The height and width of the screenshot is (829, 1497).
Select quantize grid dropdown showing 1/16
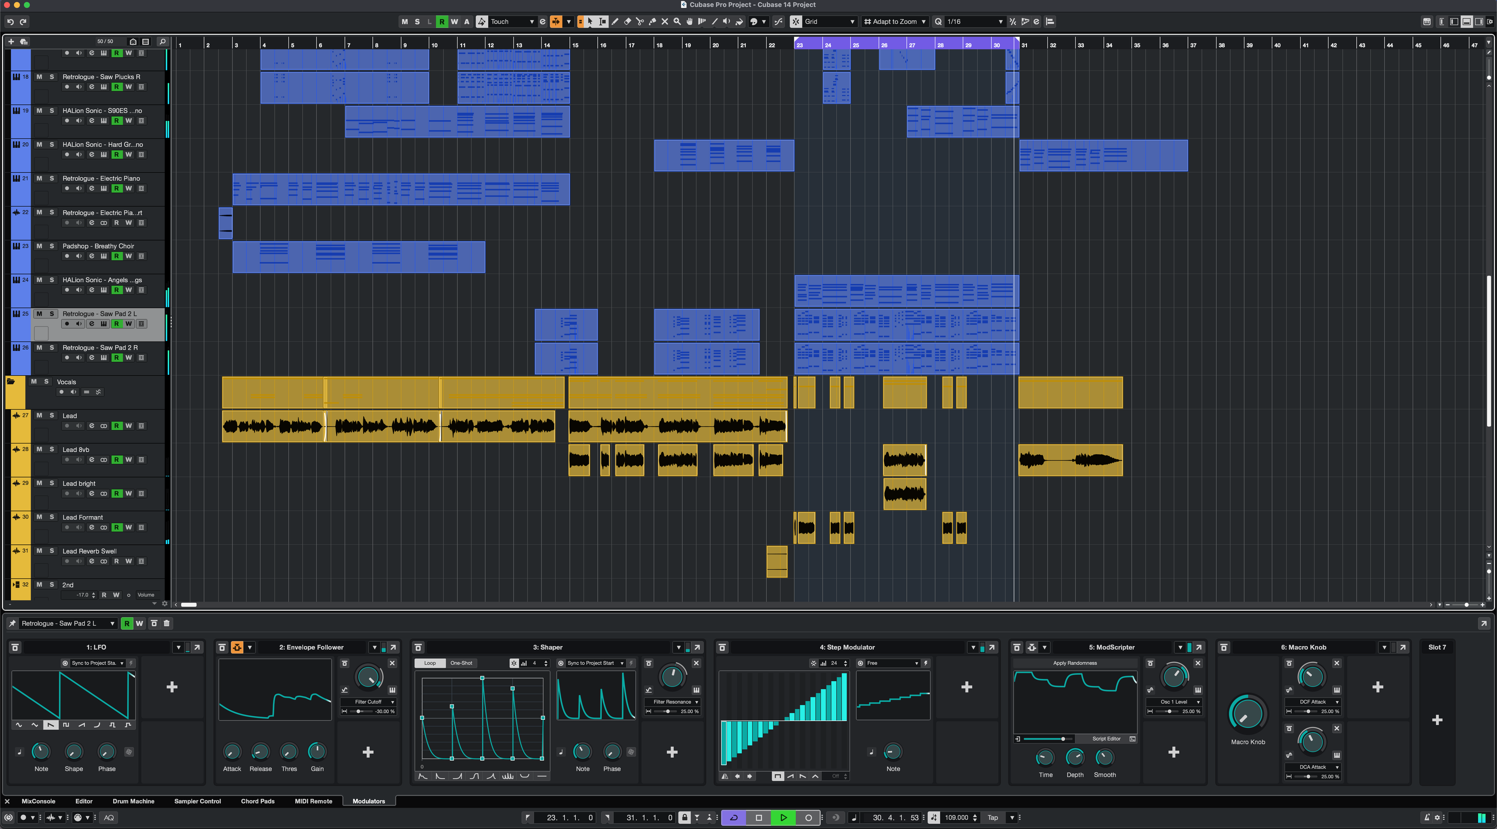pyautogui.click(x=969, y=21)
